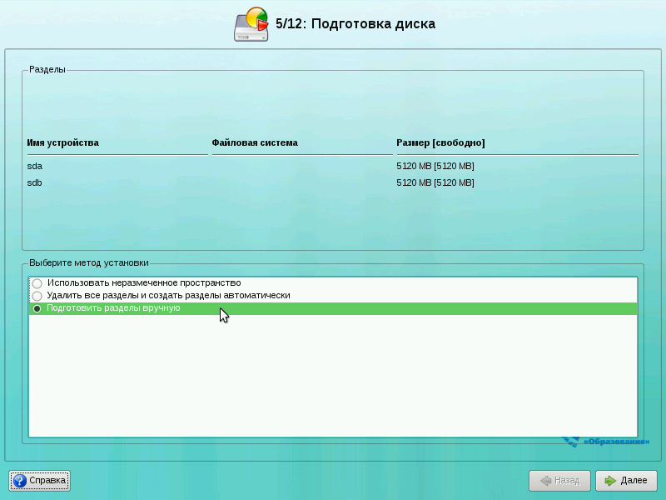Click the "Размер [свободно]" column header
Screen dimensions: 666x500
(x=440, y=143)
